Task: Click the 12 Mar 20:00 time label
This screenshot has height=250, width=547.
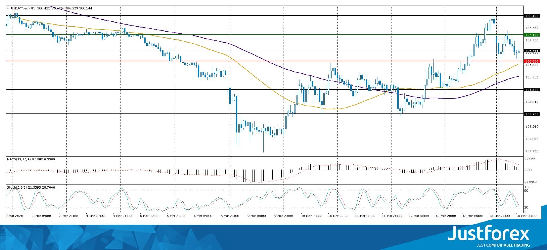Action: [446, 216]
